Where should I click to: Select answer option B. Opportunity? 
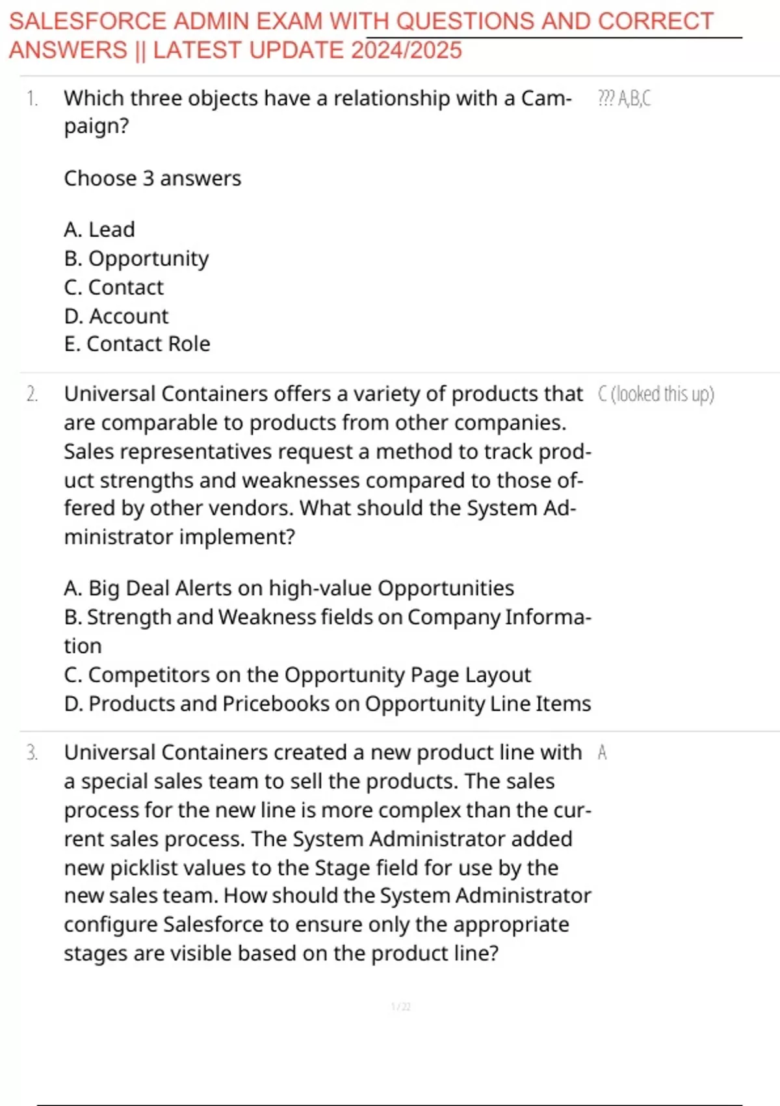(x=136, y=259)
